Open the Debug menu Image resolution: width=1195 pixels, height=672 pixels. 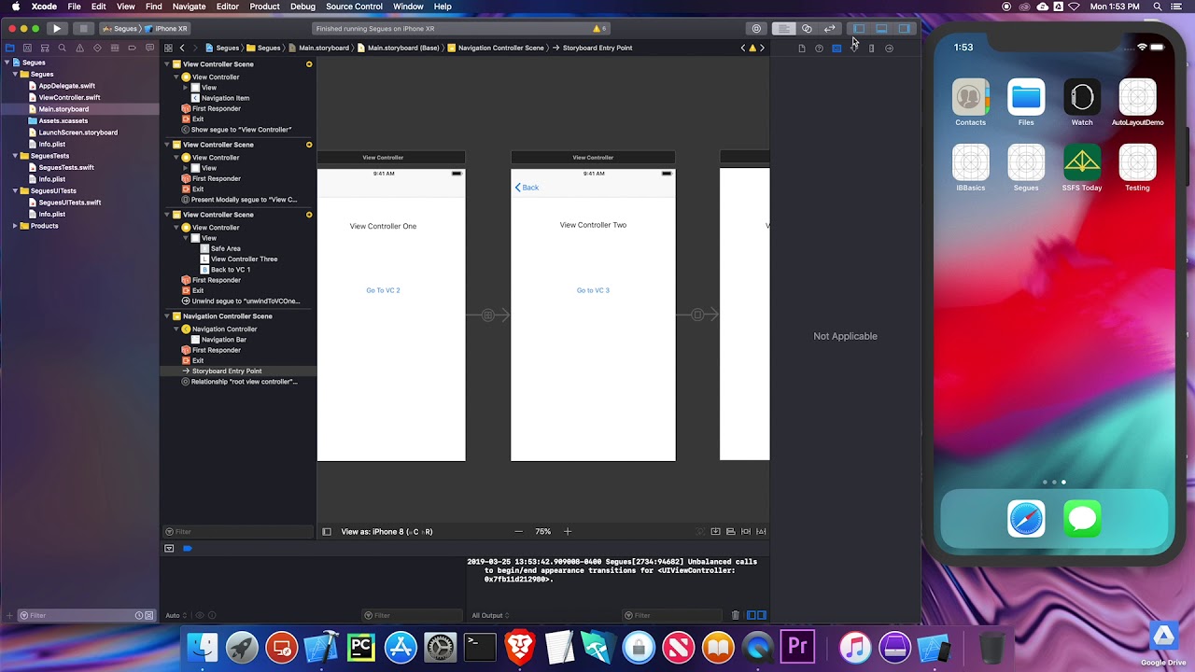coord(302,7)
